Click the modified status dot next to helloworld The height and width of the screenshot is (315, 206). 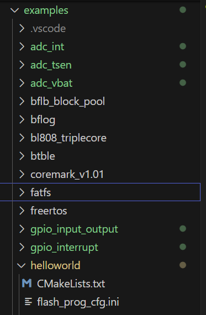pos(183,265)
